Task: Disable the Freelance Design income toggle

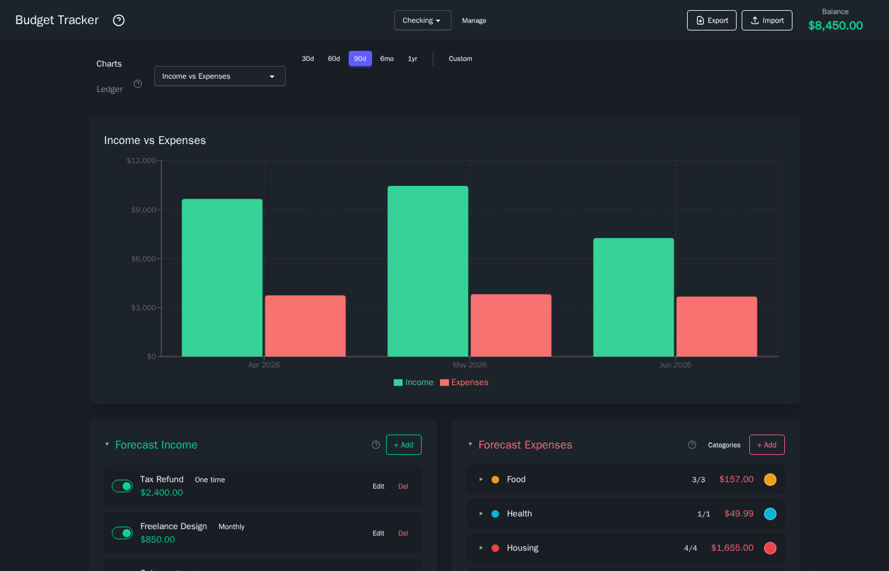Action: 122,533
